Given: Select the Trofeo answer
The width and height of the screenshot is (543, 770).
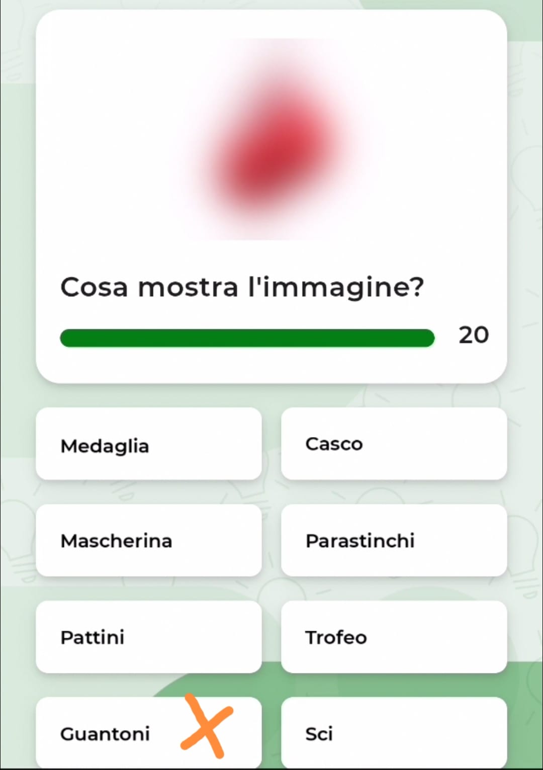Looking at the screenshot, I should (394, 637).
